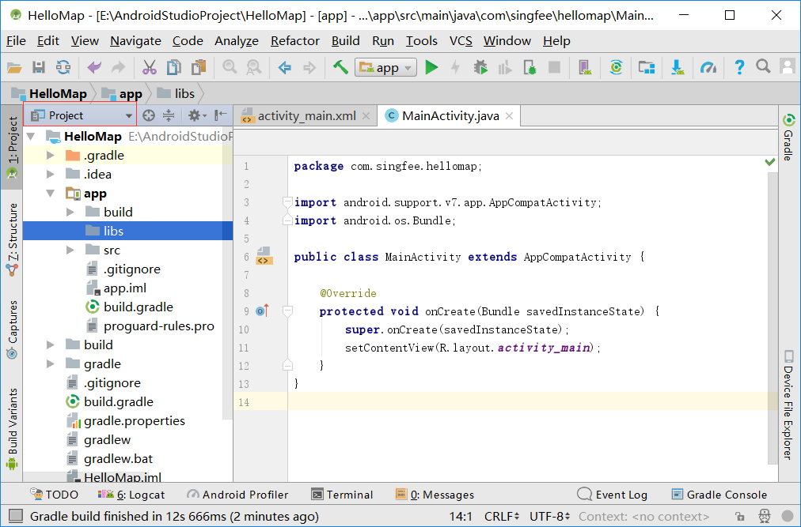
Task: Expand the src folder in the project tree
Action: pos(70,250)
